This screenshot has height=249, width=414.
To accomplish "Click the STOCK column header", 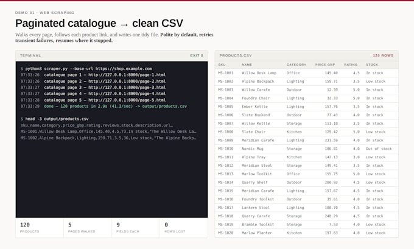I will point(372,65).
